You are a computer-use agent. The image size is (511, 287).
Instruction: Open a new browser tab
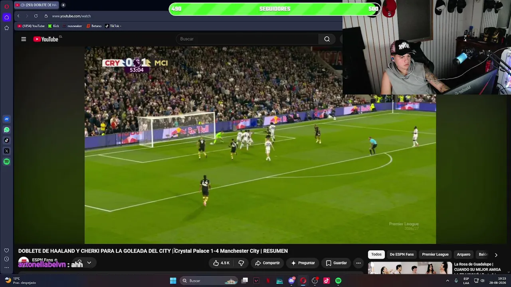(63, 5)
